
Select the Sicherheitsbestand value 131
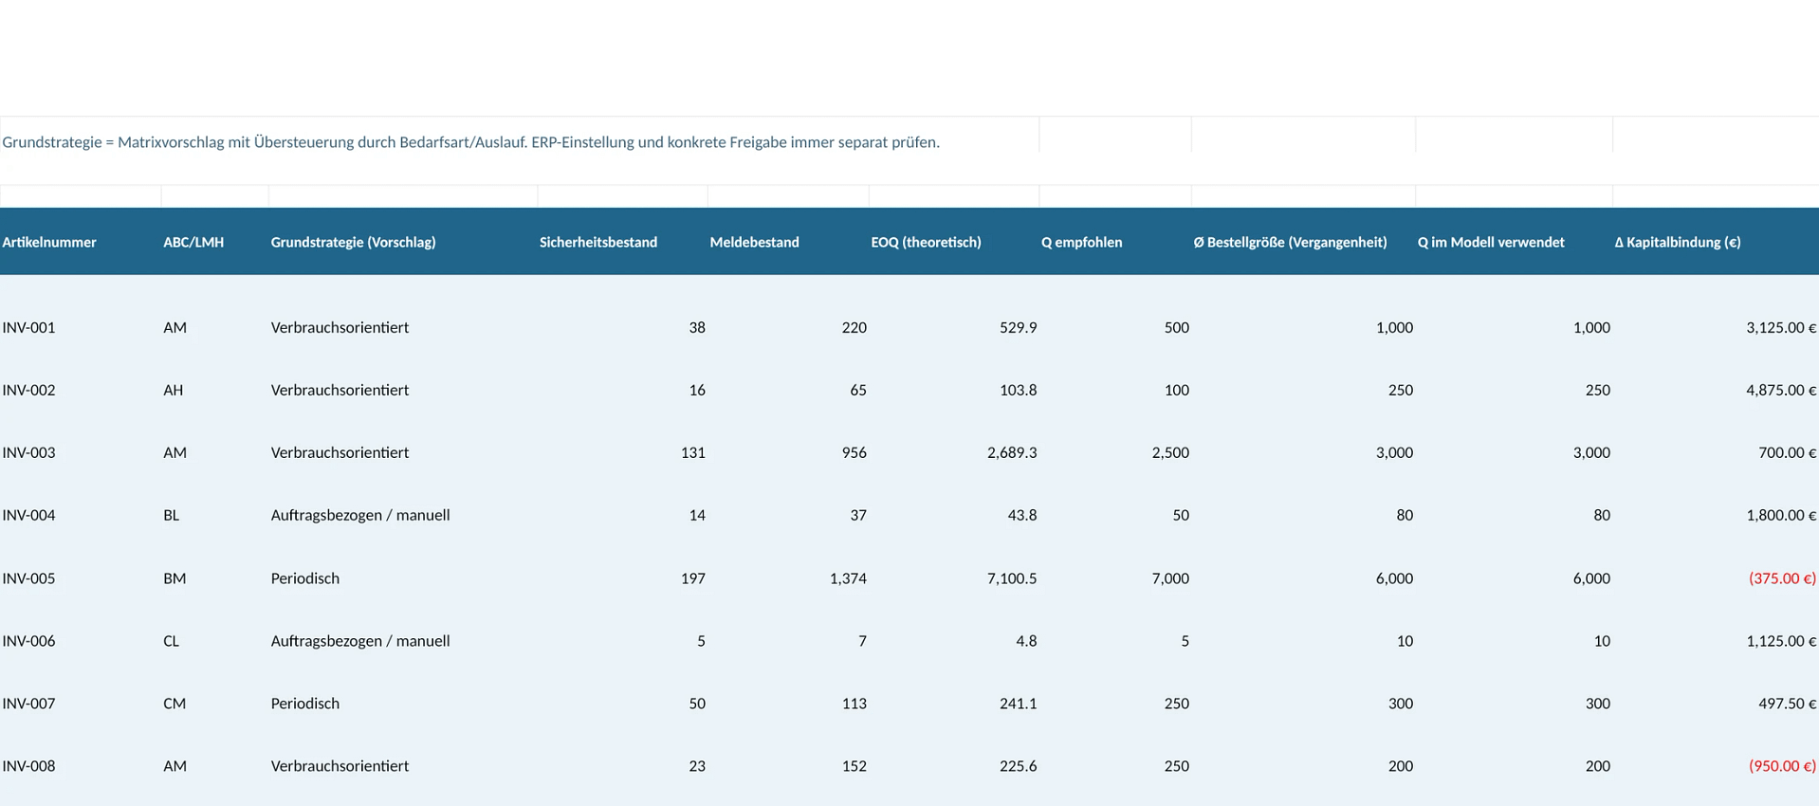(692, 452)
